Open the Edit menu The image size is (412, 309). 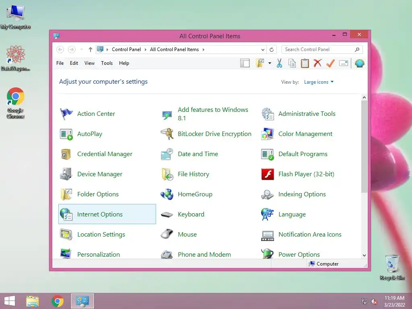[74, 63]
